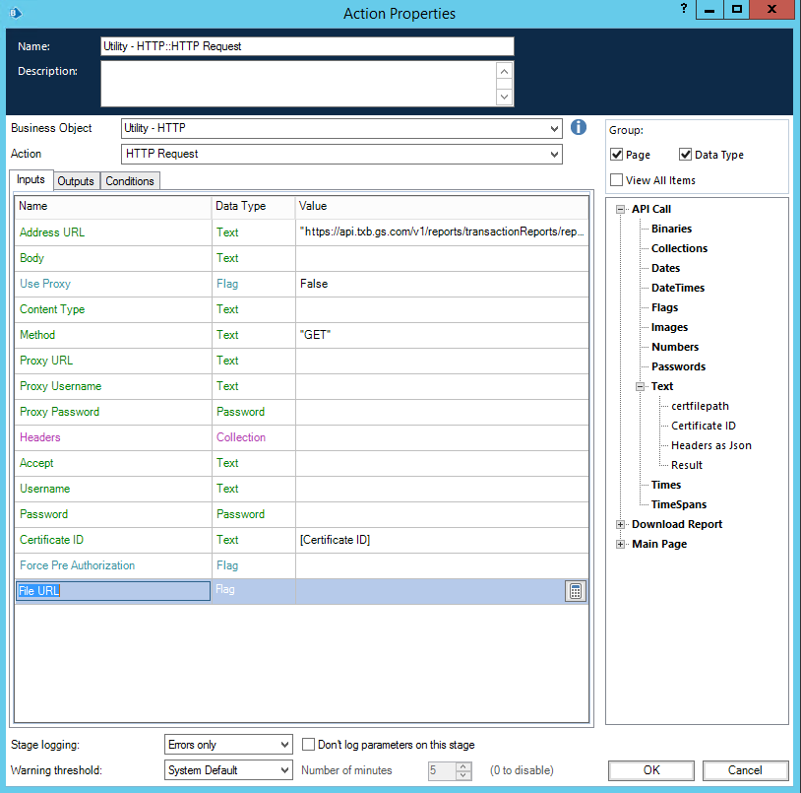Switch to the Outputs tab
Image resolution: width=801 pixels, height=793 pixels.
(76, 181)
